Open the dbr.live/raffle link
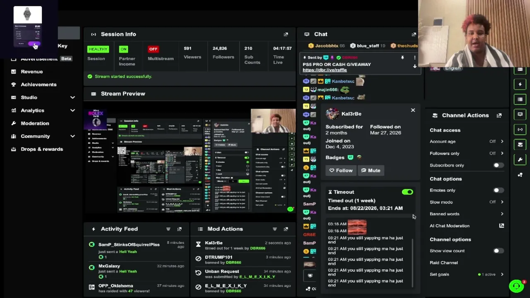 pos(325,70)
